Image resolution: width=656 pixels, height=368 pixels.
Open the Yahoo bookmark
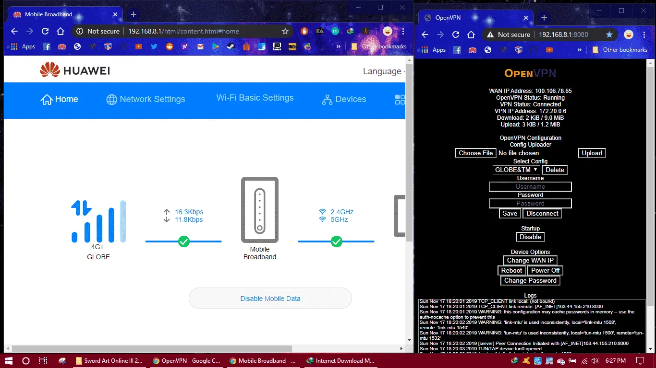185,46
